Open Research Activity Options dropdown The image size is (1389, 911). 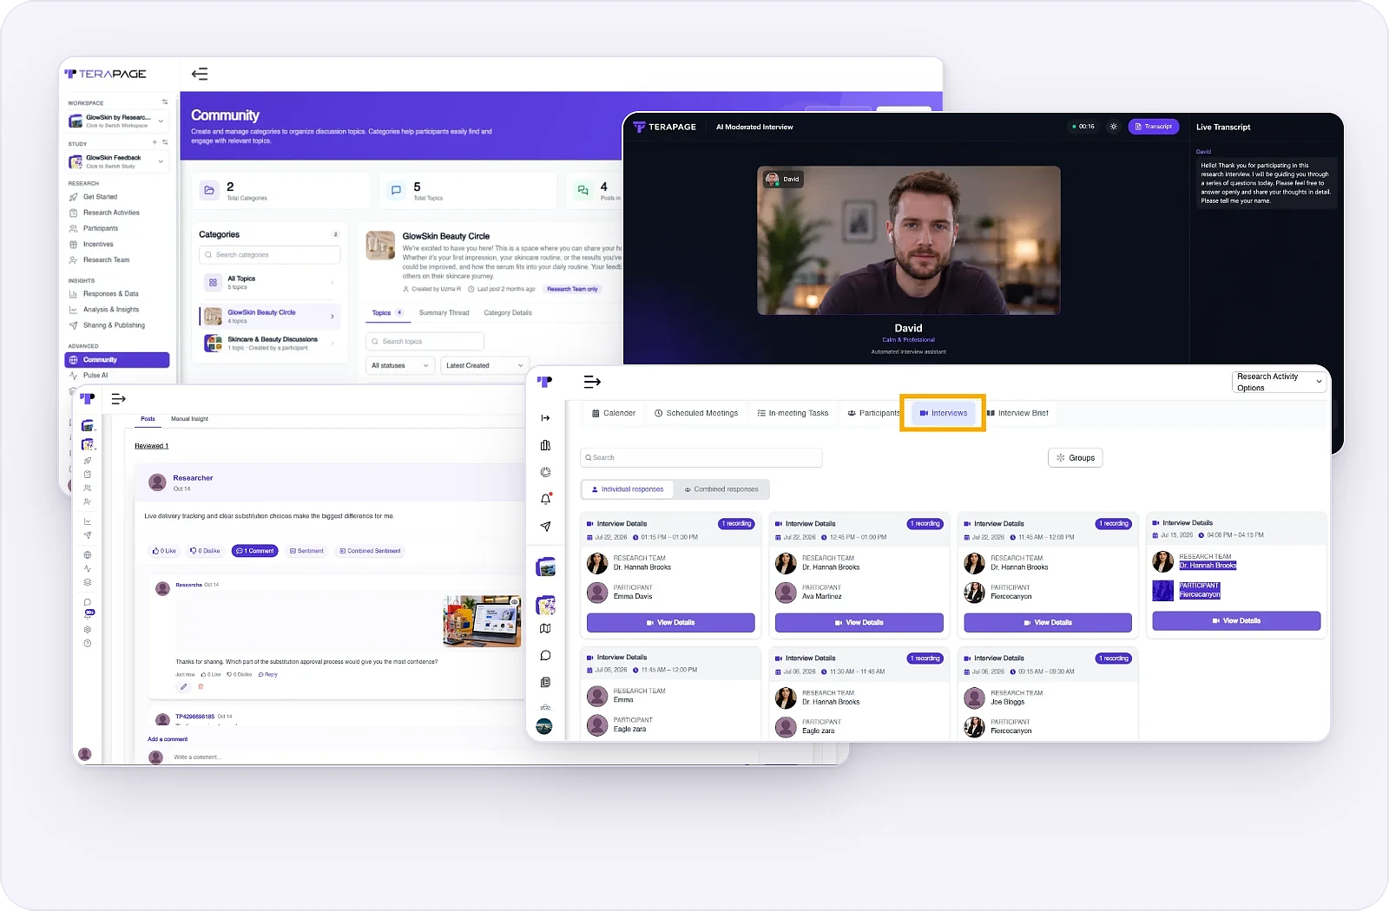click(1280, 382)
